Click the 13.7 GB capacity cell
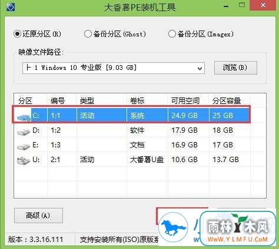The image size is (279, 249). click(x=225, y=160)
